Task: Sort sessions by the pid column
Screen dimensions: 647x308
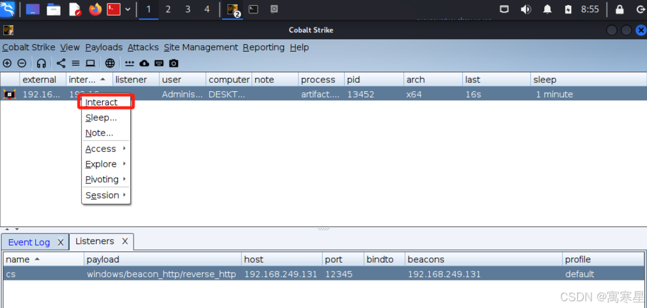Action: [x=374, y=80]
